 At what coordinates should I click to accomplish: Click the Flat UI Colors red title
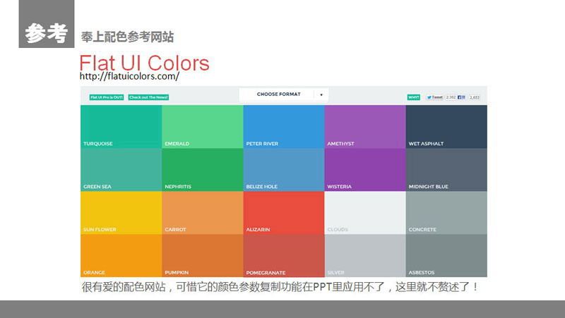tap(144, 63)
